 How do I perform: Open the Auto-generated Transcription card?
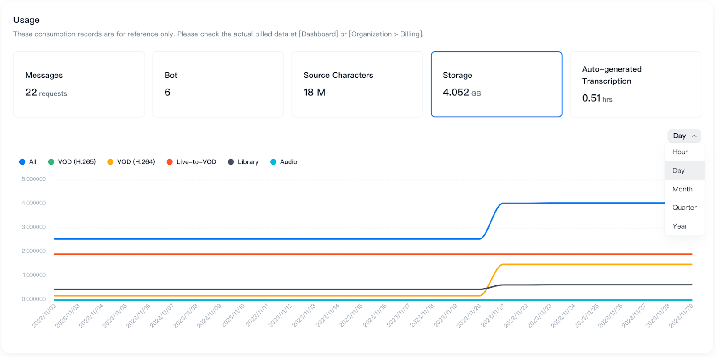click(635, 85)
